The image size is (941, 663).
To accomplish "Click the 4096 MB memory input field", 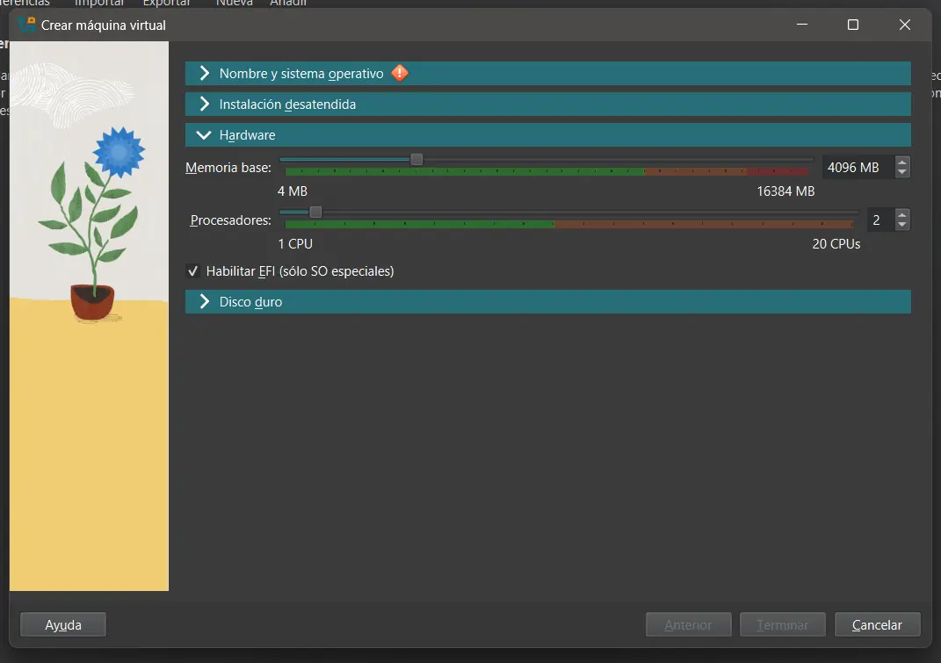I will tap(856, 167).
